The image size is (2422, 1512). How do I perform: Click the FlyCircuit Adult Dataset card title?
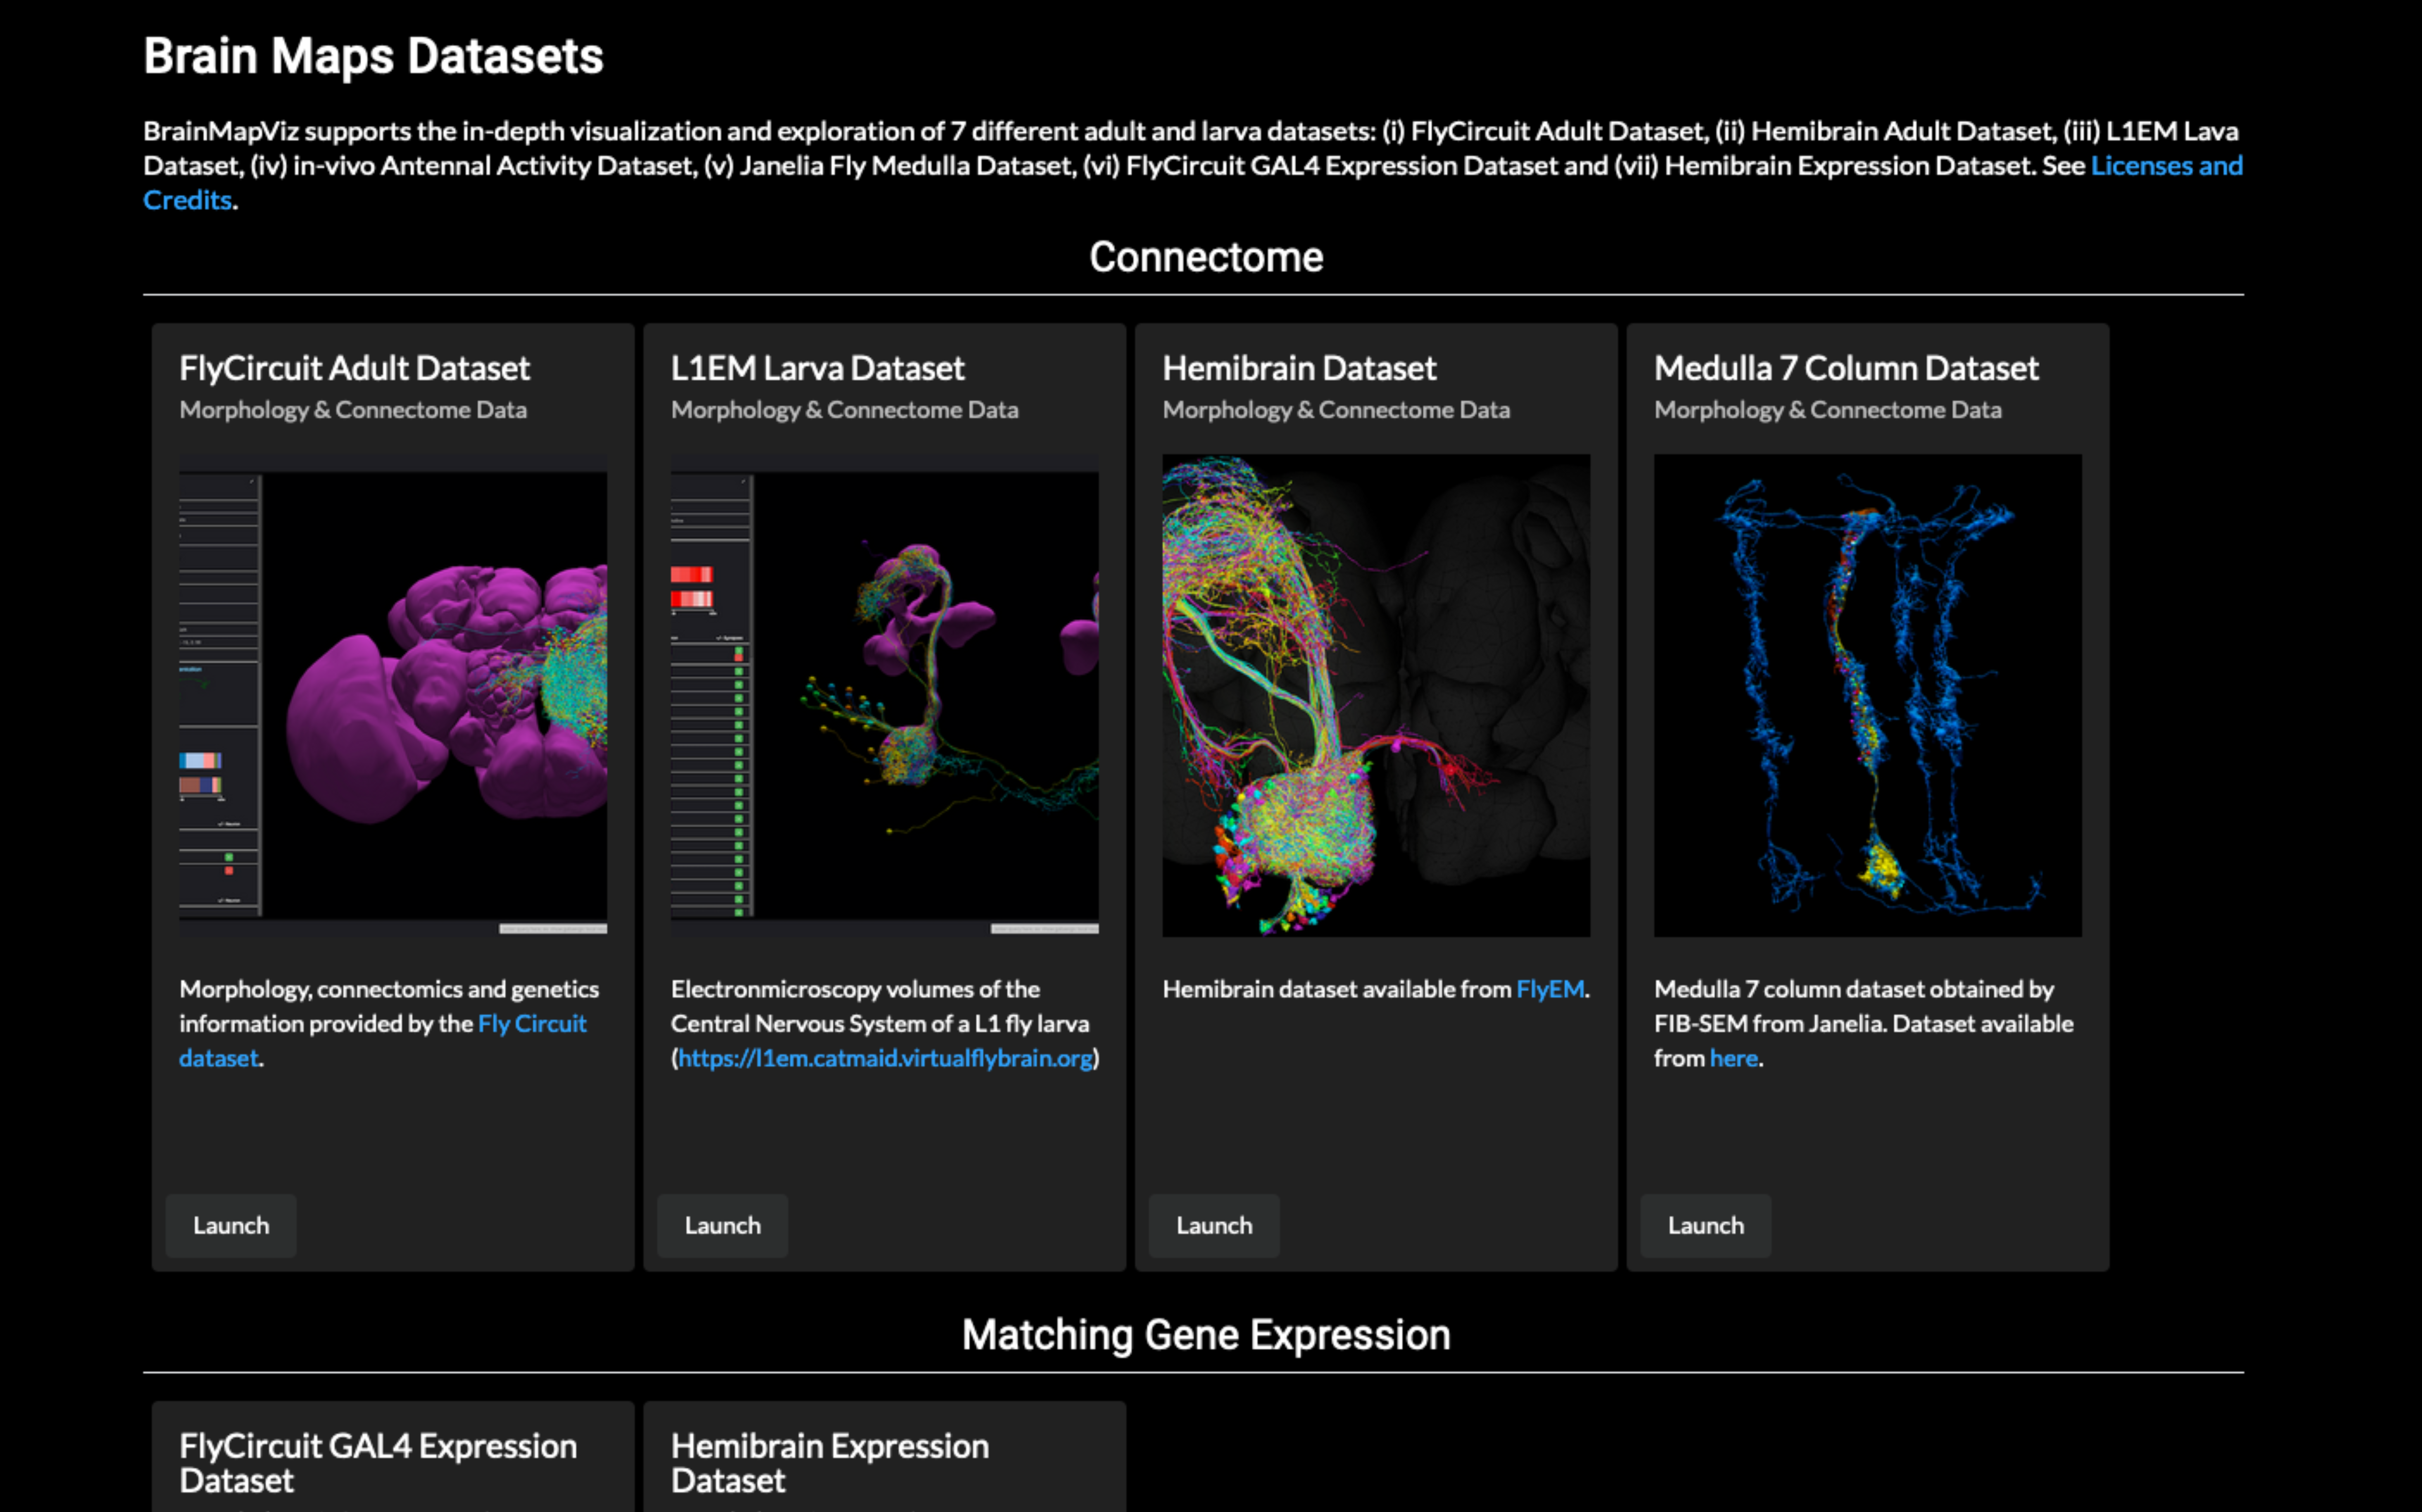[354, 368]
